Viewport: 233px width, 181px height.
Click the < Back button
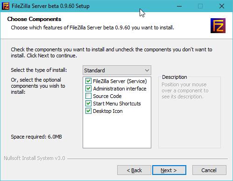134,170
